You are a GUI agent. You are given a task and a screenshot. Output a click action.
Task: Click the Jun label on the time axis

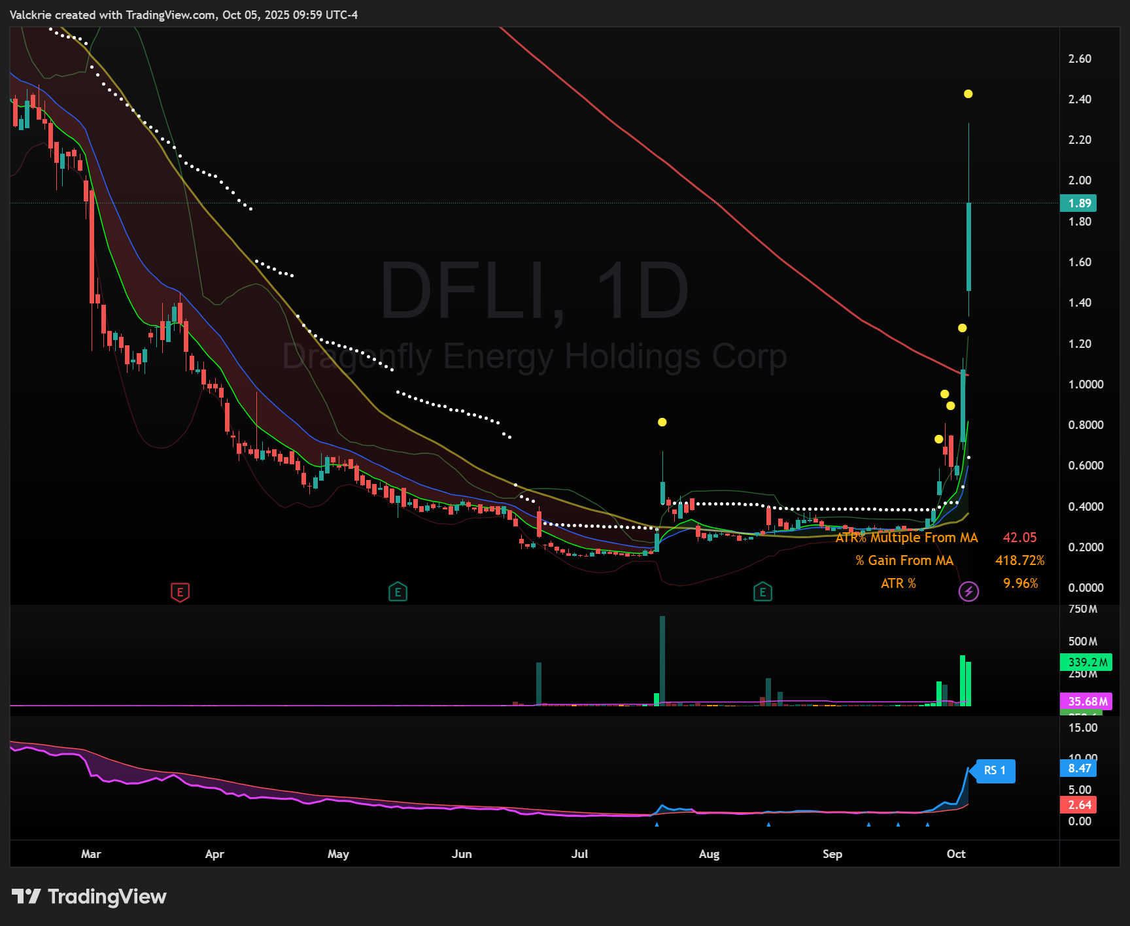462,854
